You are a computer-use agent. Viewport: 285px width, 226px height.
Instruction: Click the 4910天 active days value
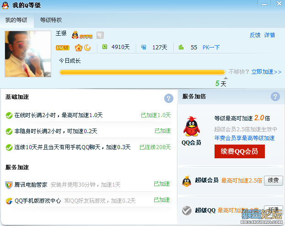pyautogui.click(x=120, y=47)
